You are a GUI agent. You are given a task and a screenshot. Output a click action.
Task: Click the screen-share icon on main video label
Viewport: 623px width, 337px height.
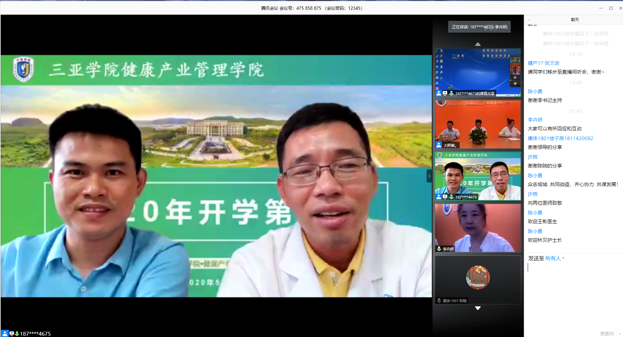[x=12, y=334]
